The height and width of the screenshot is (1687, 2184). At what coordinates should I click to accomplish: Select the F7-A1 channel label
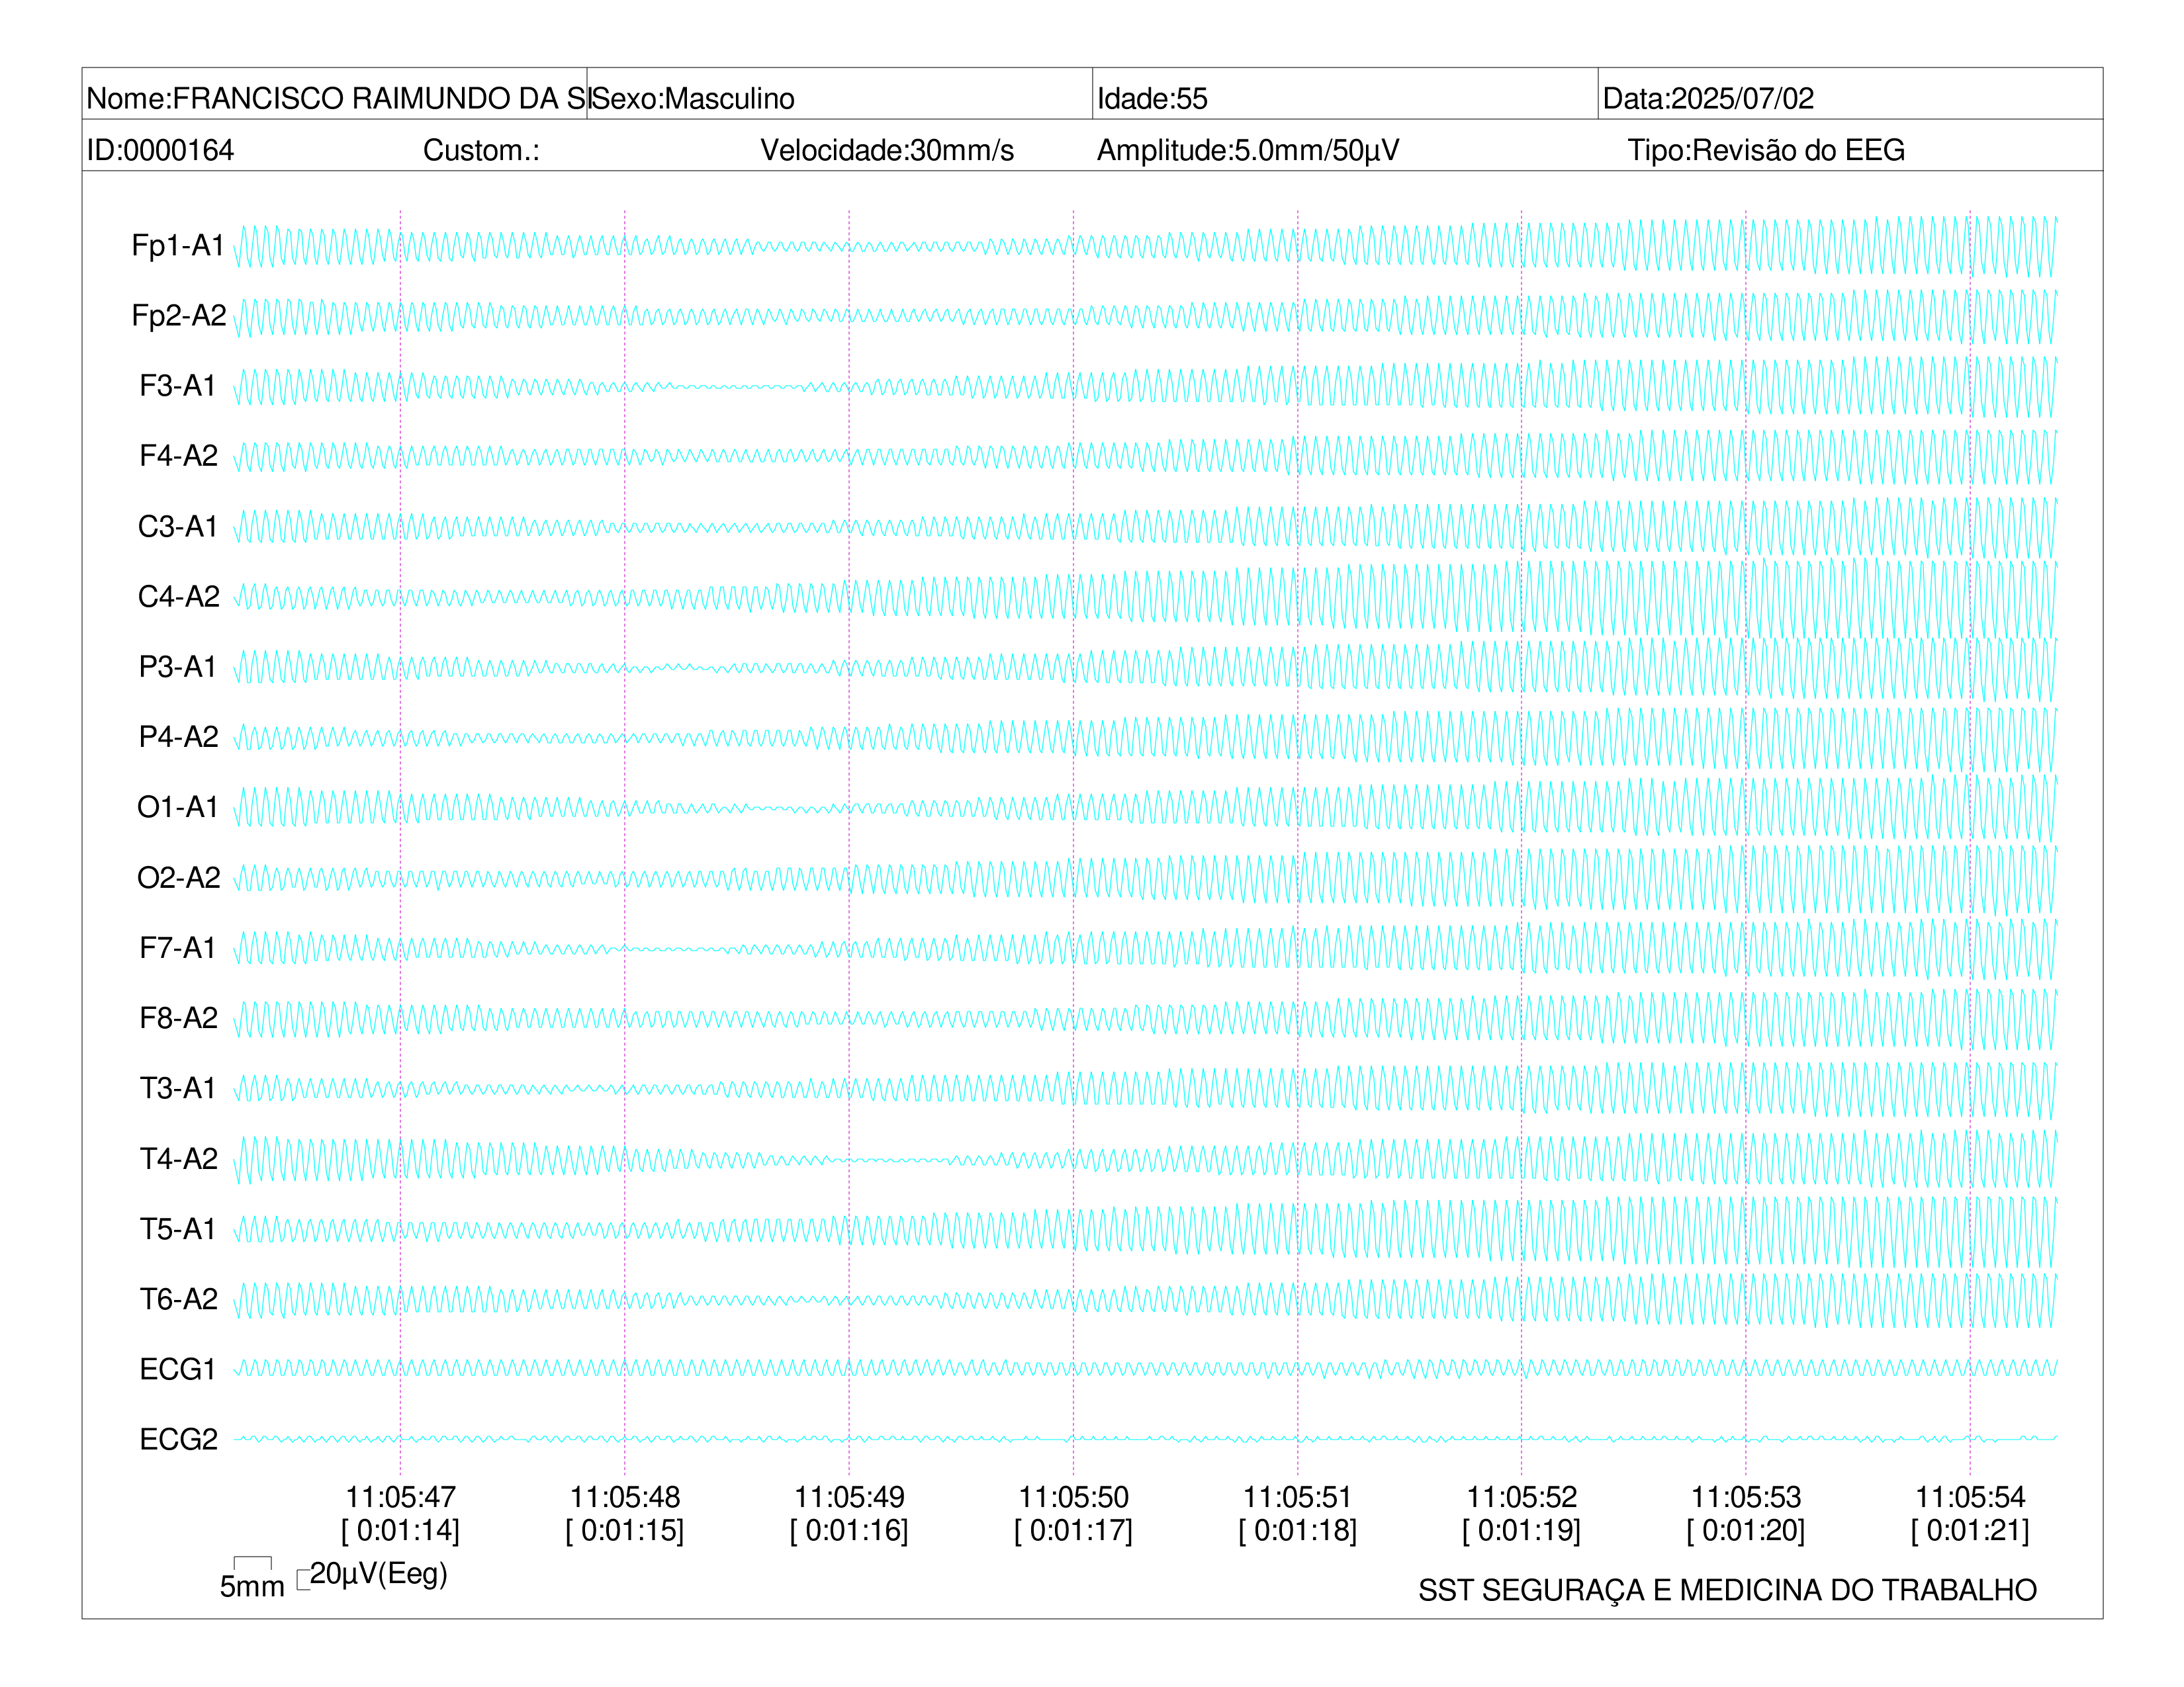178,947
